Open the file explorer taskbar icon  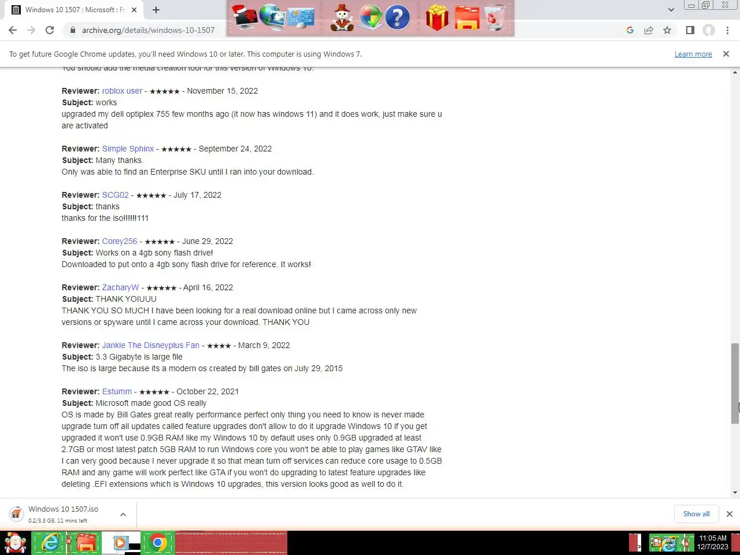tap(86, 543)
